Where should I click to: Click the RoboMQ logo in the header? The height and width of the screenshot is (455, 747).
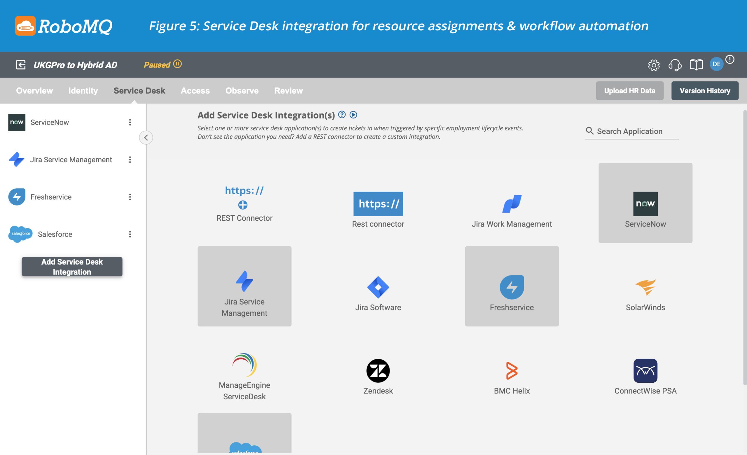pos(64,26)
